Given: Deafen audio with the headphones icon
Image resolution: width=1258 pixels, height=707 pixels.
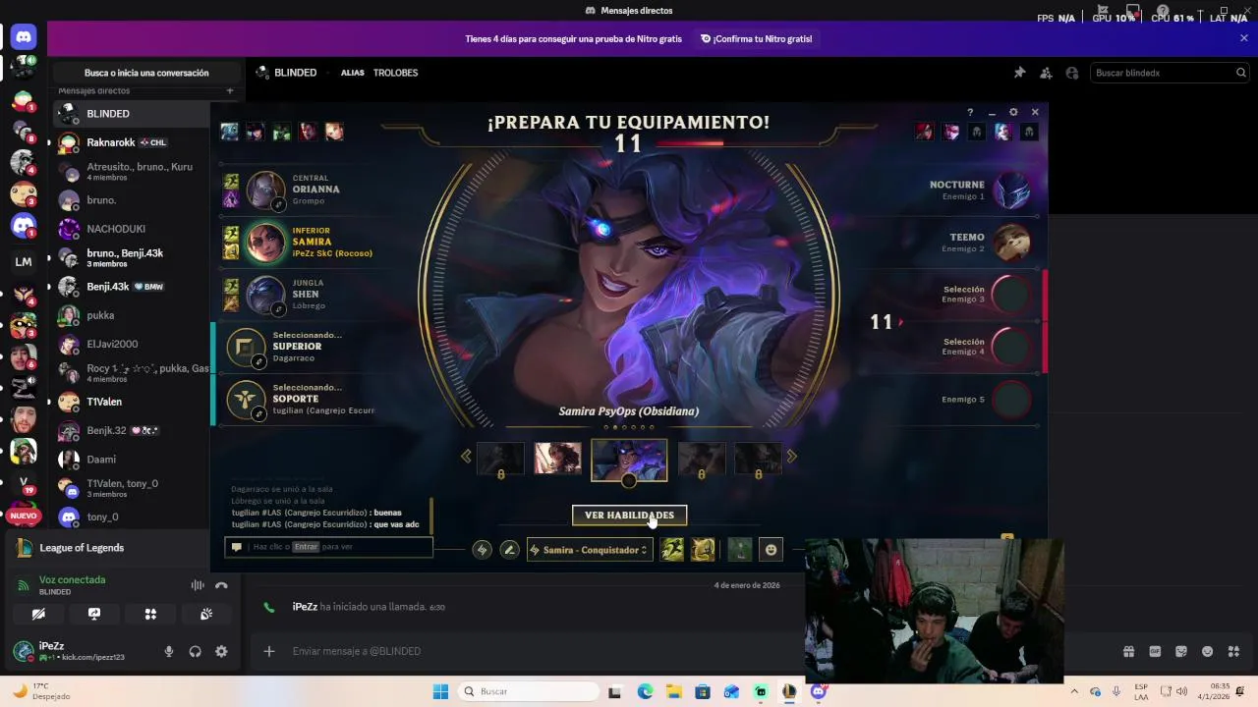Looking at the screenshot, I should [x=195, y=651].
